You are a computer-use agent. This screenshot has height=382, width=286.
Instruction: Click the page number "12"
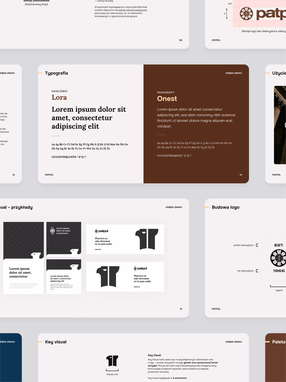click(13, 175)
